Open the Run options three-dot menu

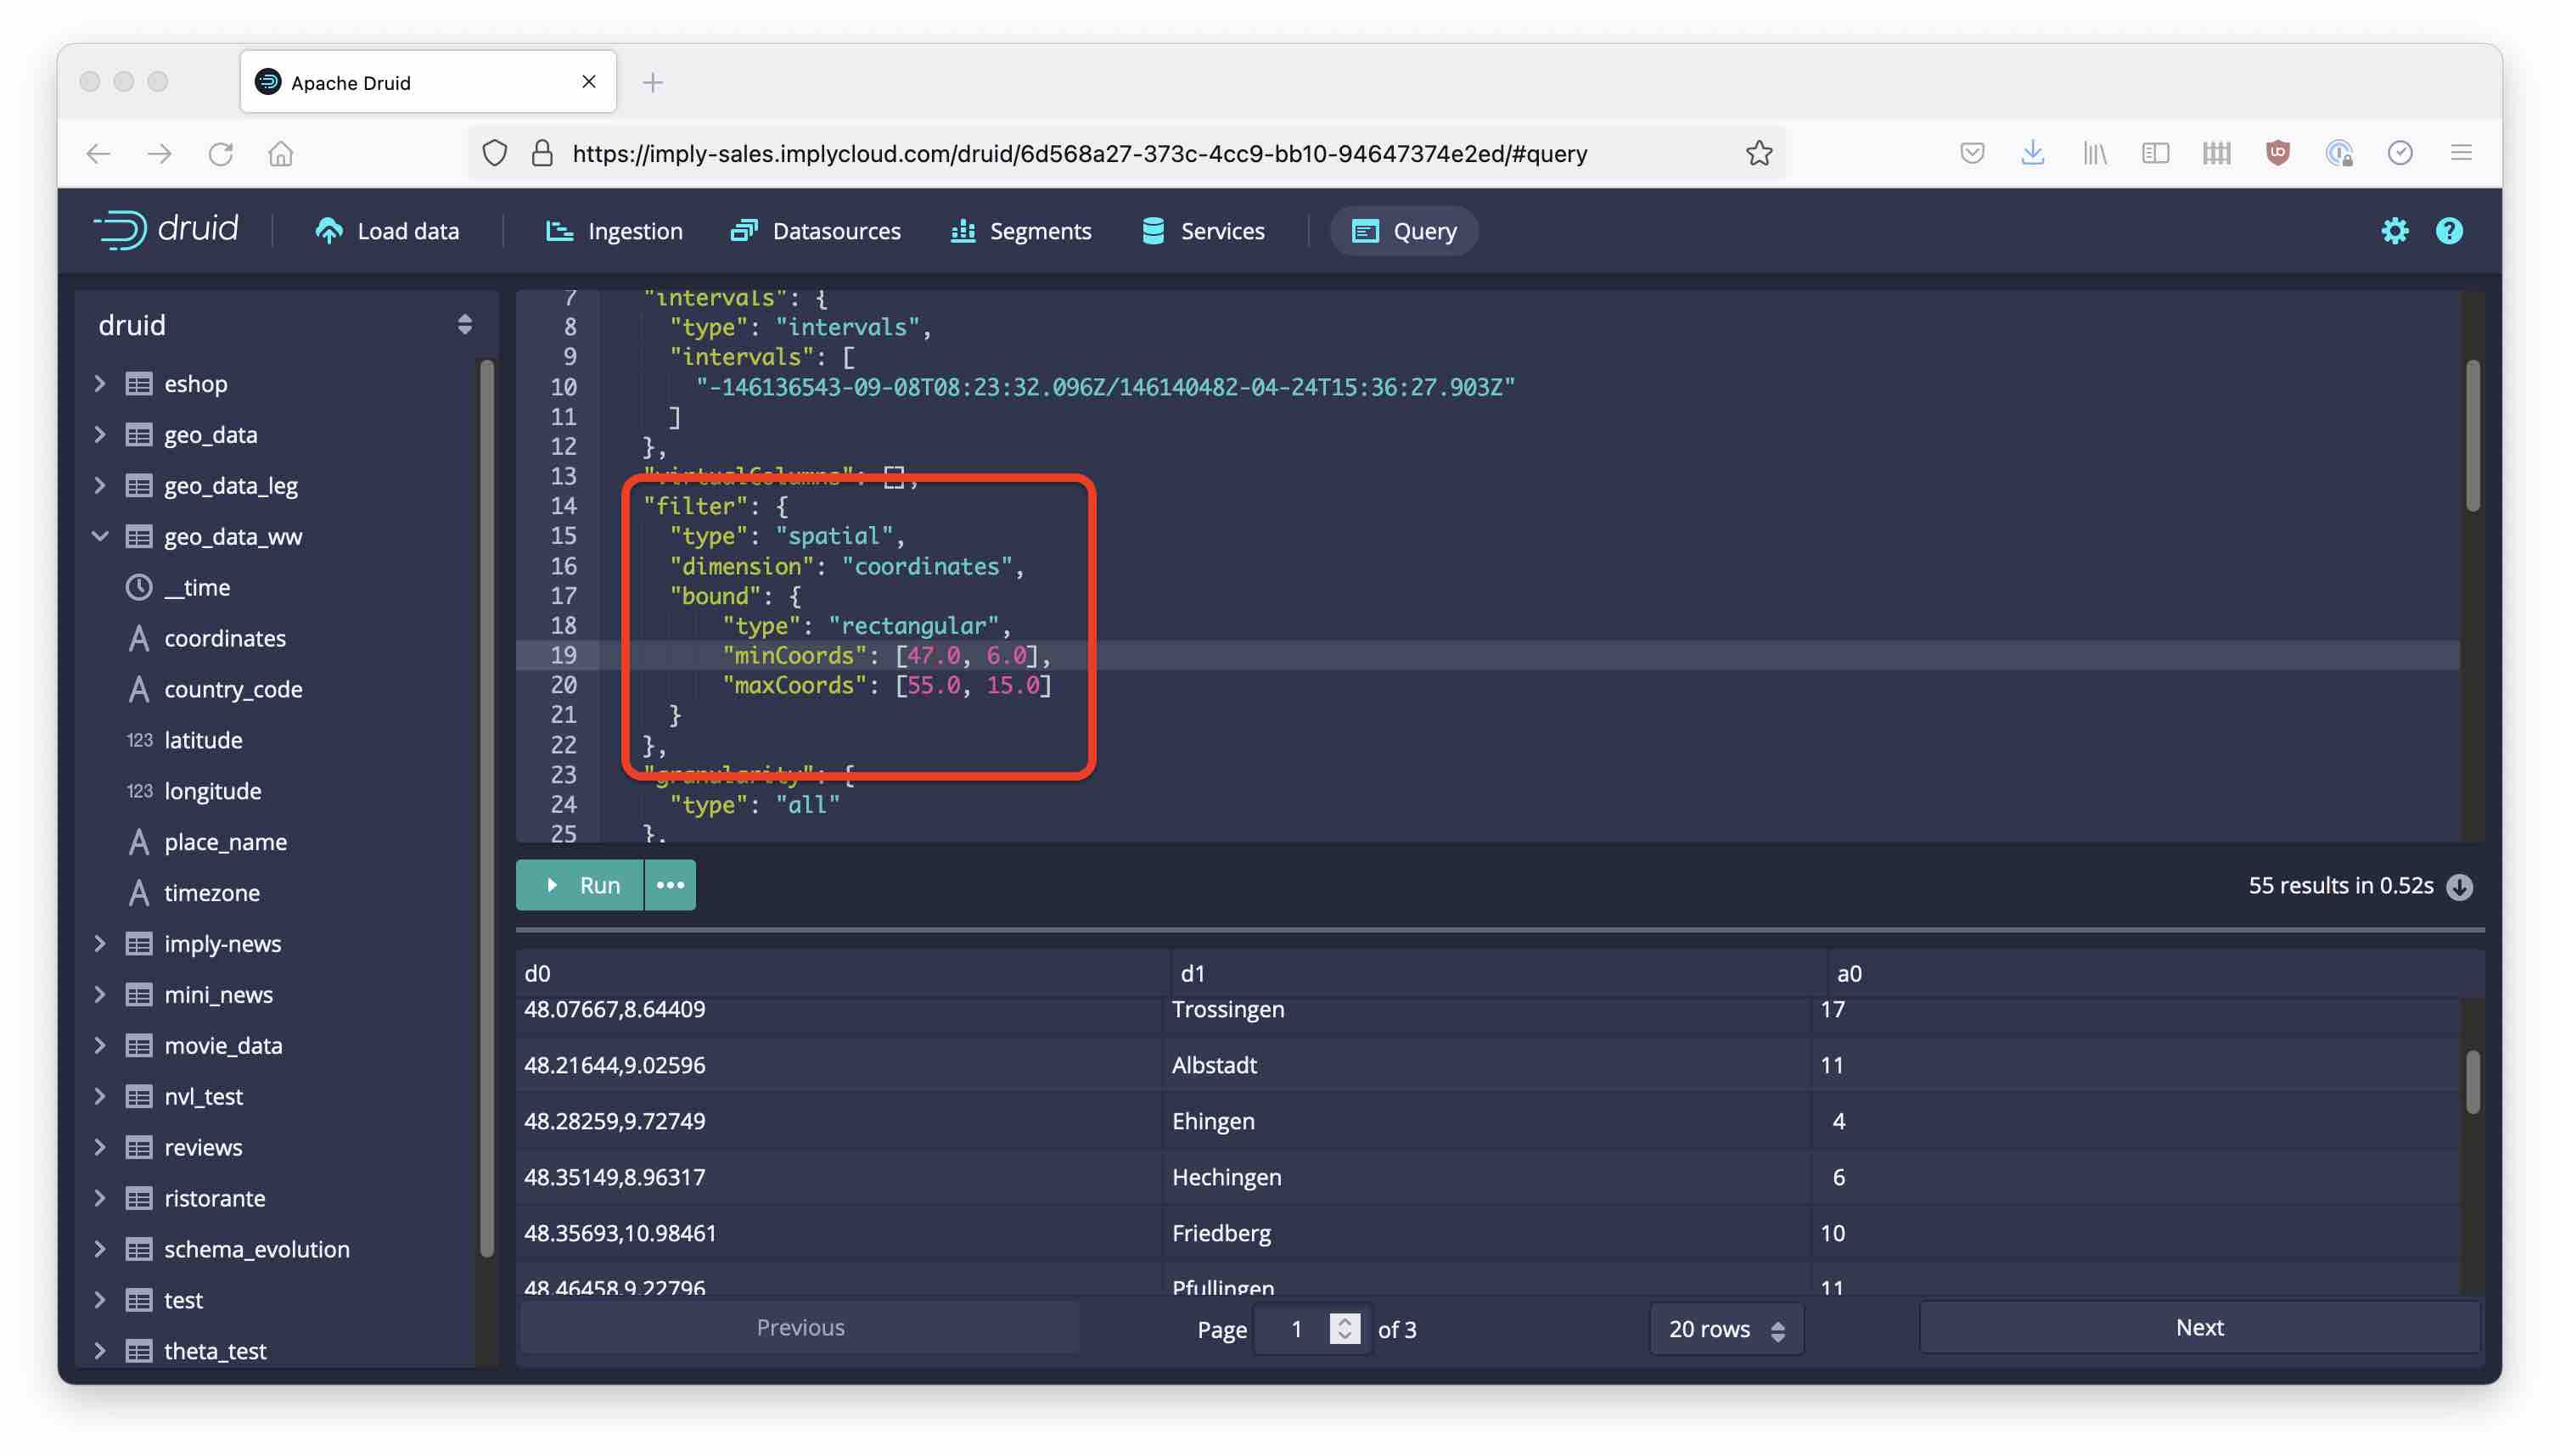pyautogui.click(x=669, y=885)
